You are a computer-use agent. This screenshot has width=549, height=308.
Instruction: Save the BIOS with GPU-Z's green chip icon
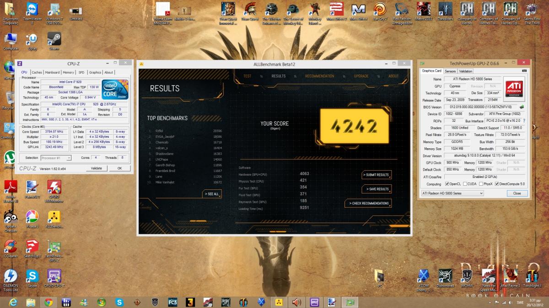pyautogui.click(x=522, y=107)
